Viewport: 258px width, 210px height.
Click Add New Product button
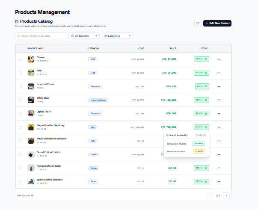217,23
